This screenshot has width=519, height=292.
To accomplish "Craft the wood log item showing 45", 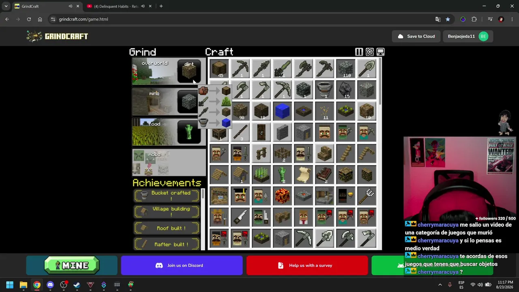I will tap(219, 69).
